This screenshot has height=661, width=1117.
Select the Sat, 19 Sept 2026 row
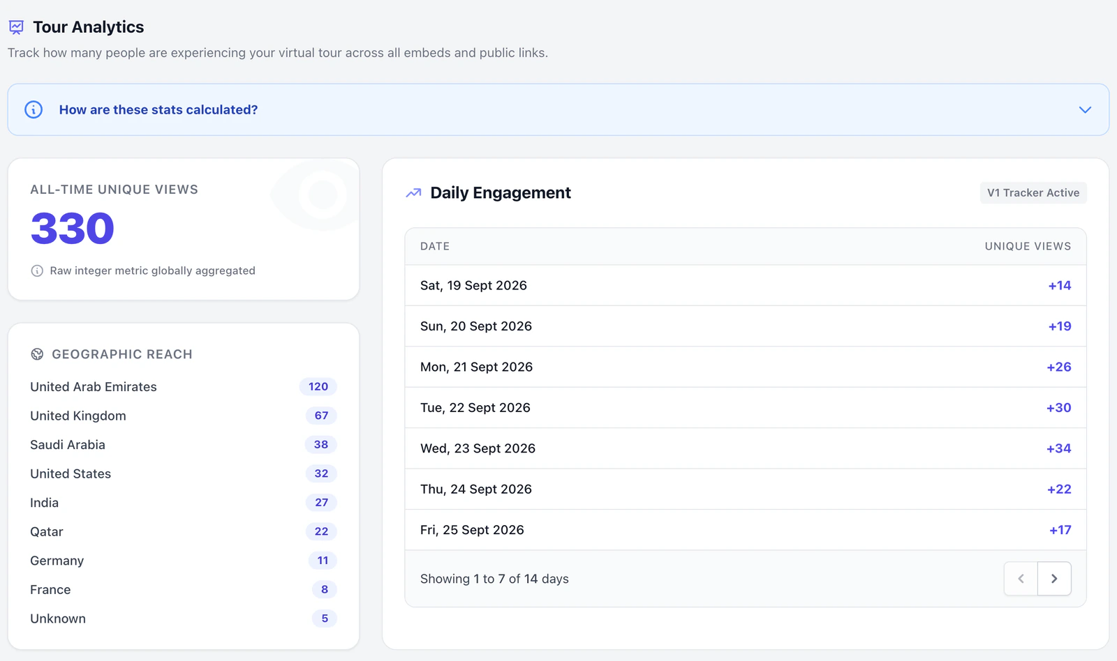click(x=746, y=285)
